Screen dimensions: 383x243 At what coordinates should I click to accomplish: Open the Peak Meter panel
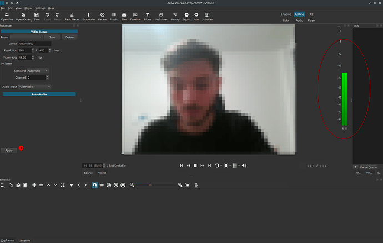click(72, 16)
